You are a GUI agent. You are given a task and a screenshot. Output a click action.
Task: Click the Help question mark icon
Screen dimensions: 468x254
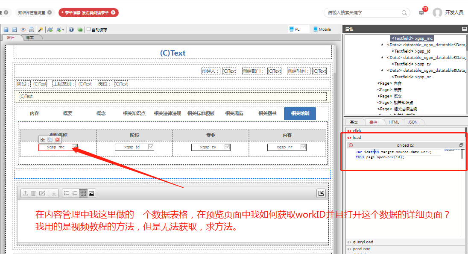point(71,29)
